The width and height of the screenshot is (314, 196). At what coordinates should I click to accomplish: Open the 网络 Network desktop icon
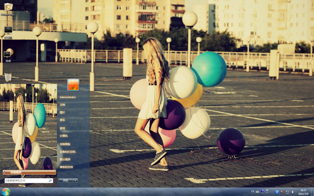pyautogui.click(x=8, y=55)
